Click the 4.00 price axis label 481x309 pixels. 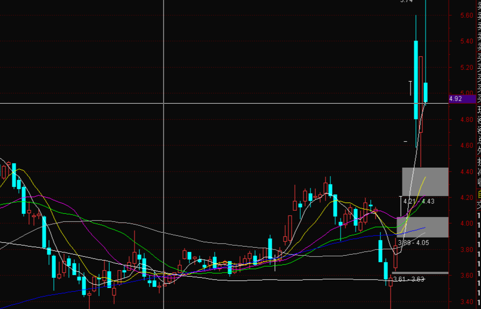point(466,224)
